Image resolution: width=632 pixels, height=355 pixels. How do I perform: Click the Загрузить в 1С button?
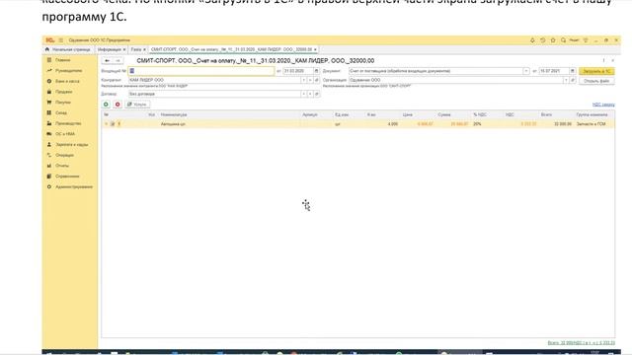coord(596,71)
